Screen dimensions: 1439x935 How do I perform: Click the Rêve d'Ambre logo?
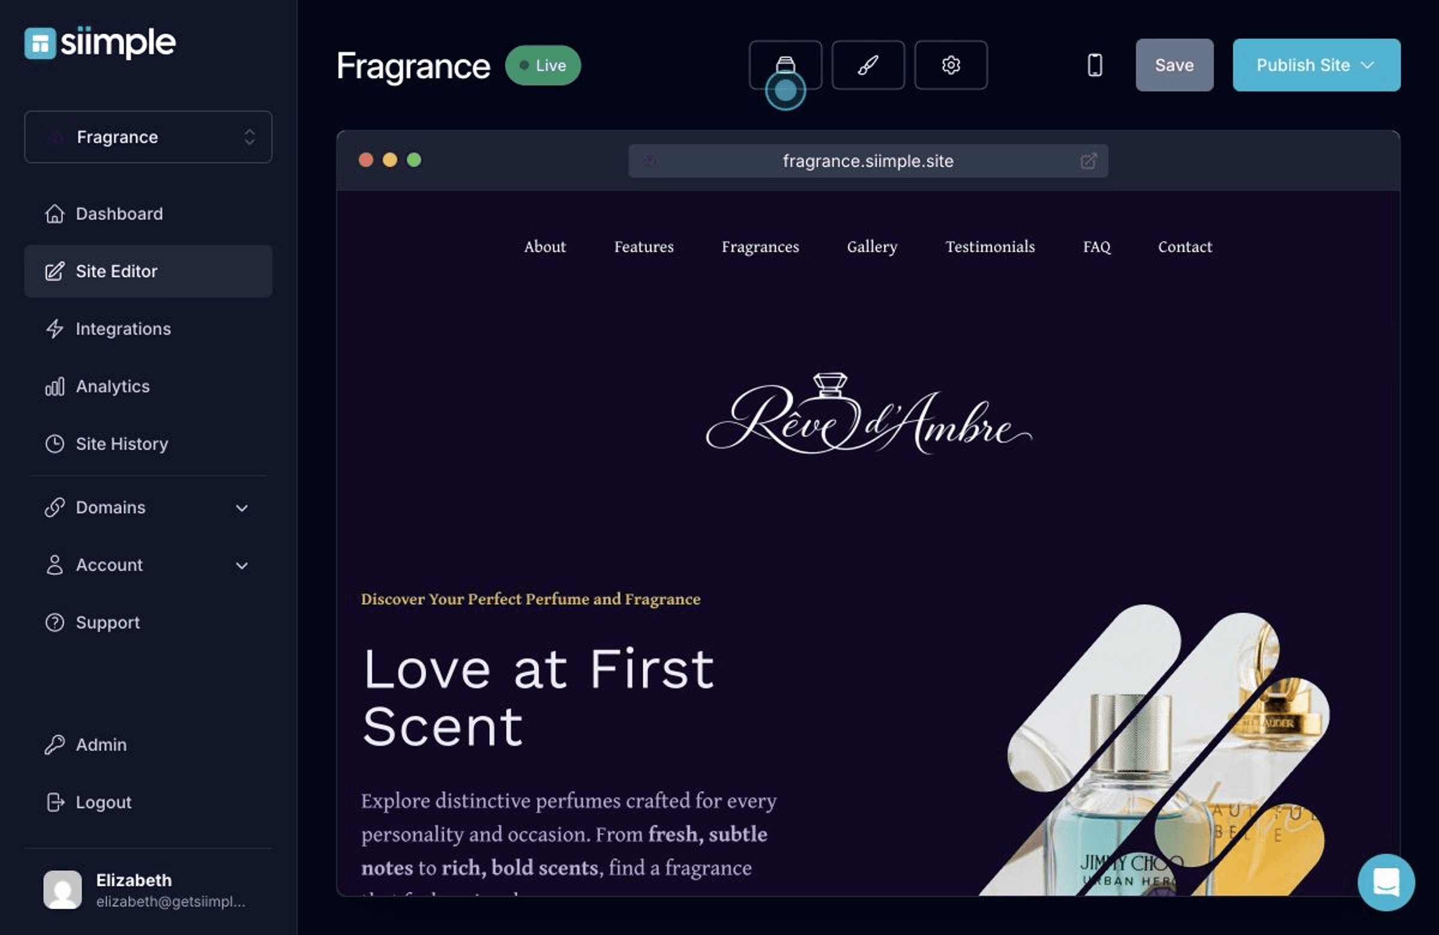pyautogui.click(x=868, y=413)
